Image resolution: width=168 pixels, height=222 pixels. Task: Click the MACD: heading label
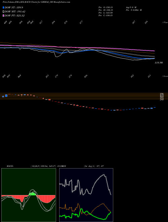point(10,166)
